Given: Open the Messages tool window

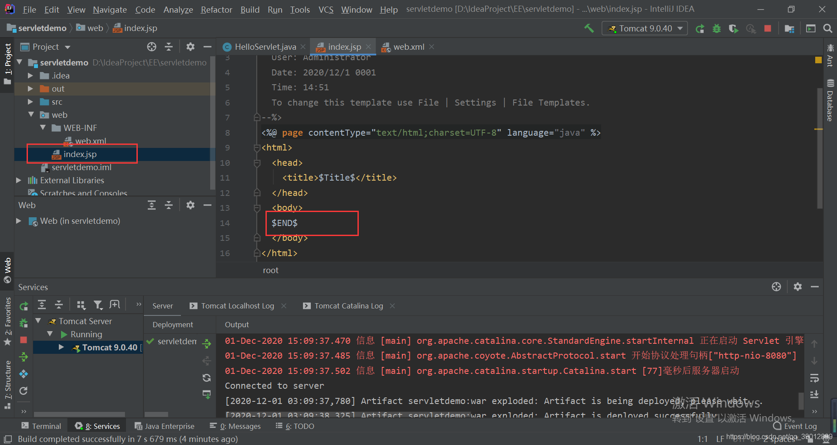Looking at the screenshot, I should click(235, 426).
